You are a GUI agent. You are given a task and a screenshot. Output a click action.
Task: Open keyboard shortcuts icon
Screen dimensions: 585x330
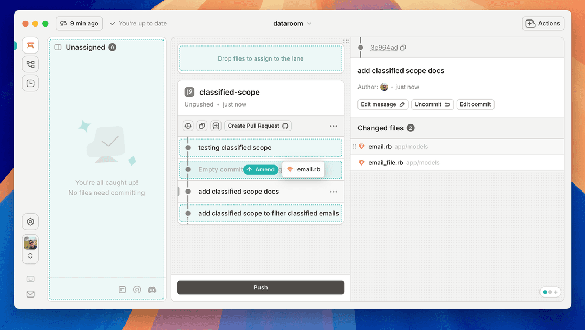tap(30, 279)
